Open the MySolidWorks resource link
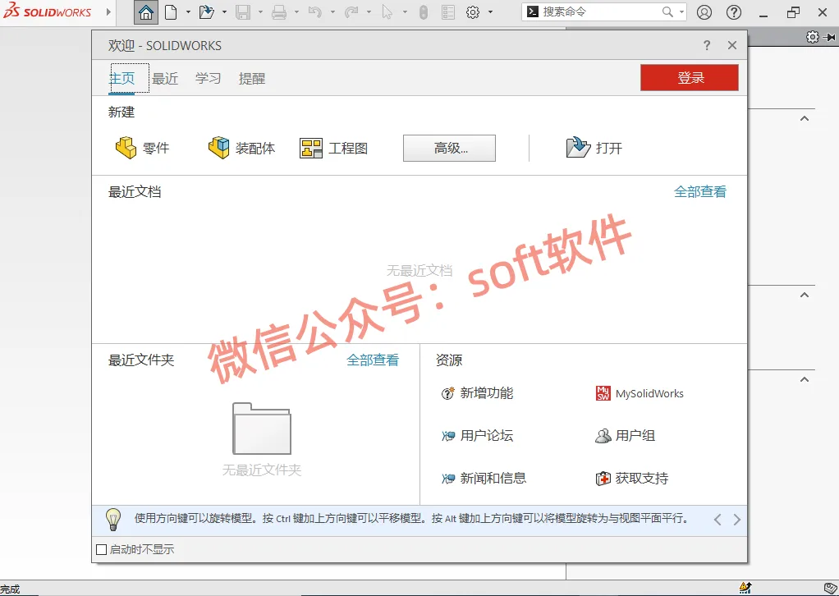Viewport: 839px width, 596px height. [x=640, y=394]
